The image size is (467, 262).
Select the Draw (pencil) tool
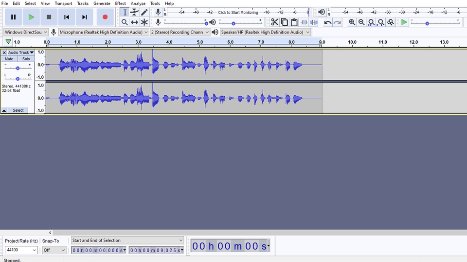(x=144, y=12)
